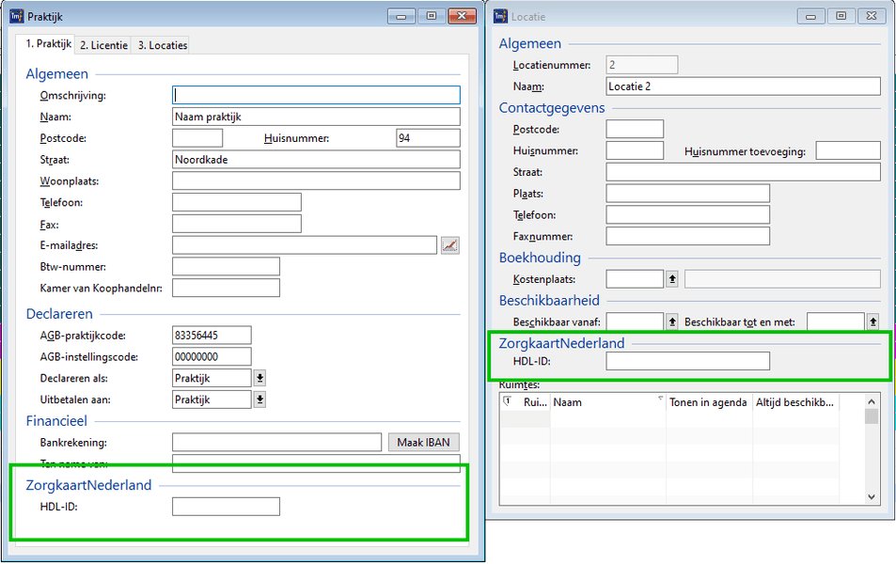Open the Kostenplaats lookup arrow button

tap(672, 279)
